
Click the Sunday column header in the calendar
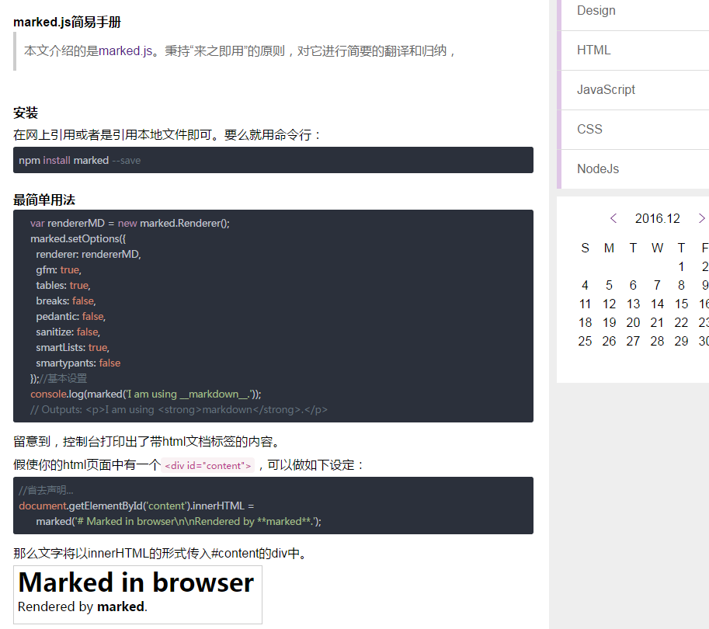coord(585,248)
